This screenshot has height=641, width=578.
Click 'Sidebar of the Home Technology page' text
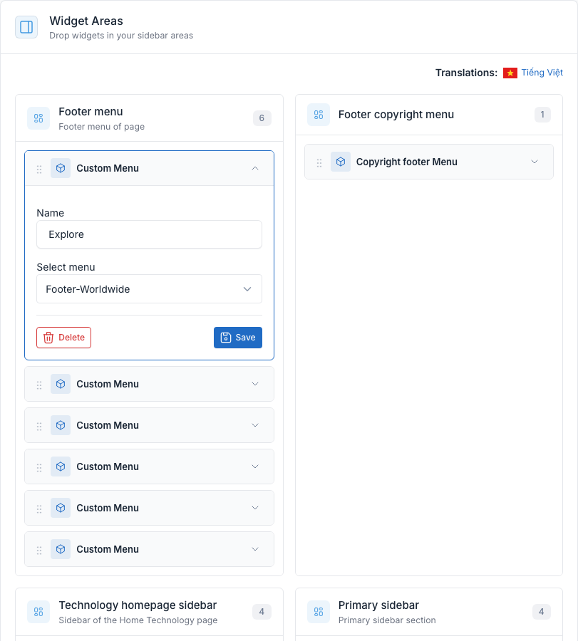(x=138, y=620)
